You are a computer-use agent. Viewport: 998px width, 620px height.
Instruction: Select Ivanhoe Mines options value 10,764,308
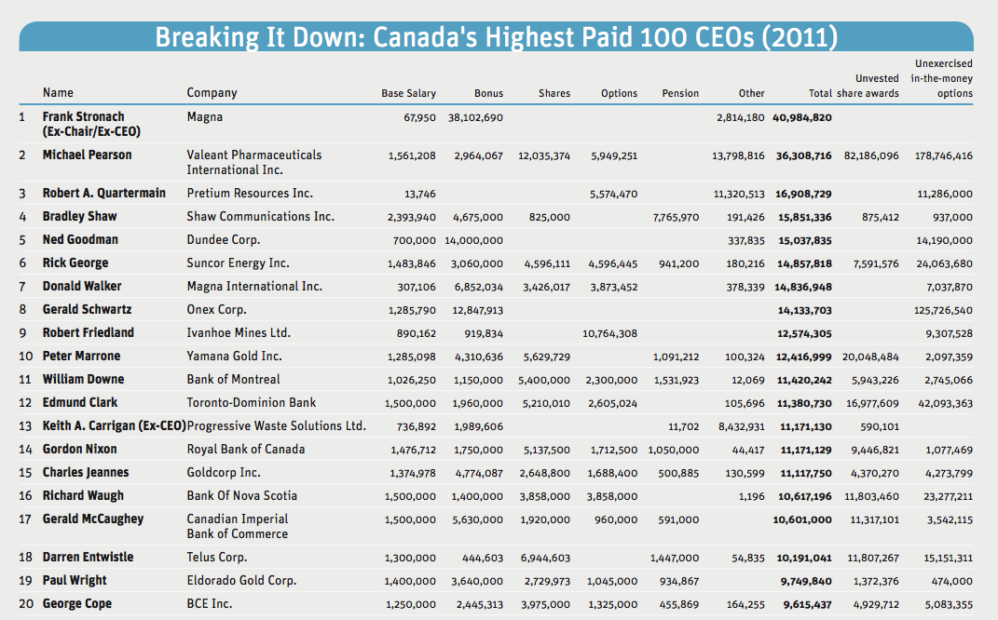[x=609, y=334]
